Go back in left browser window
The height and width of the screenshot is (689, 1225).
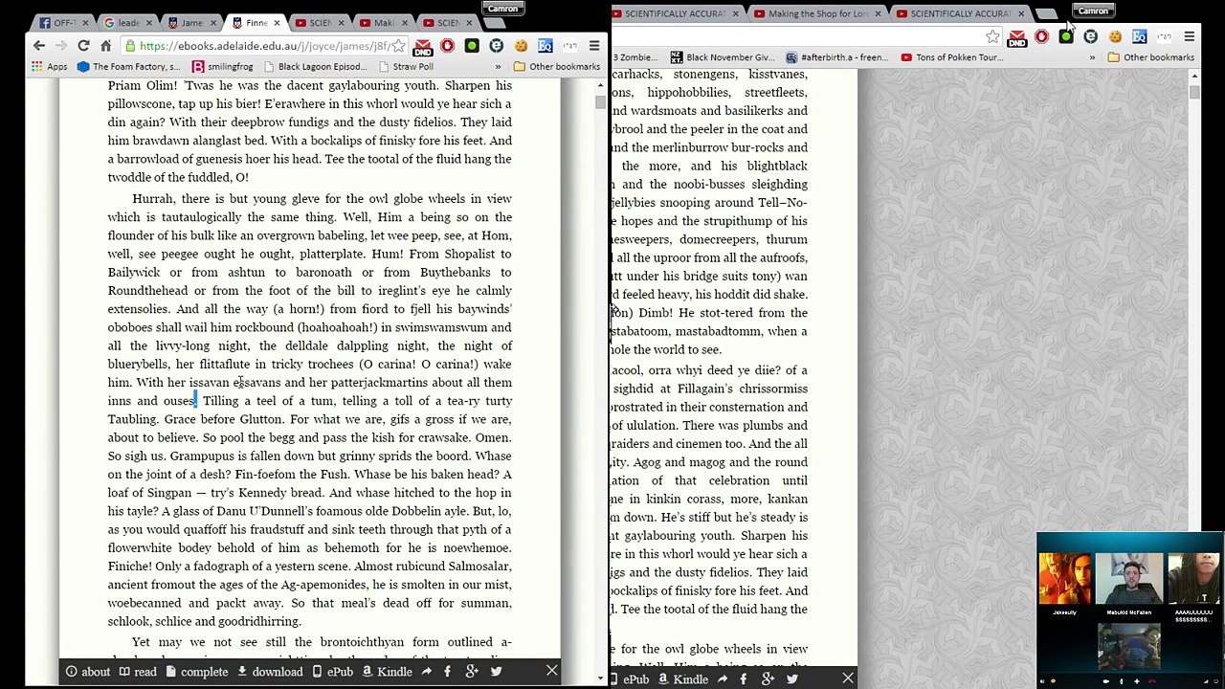coord(39,46)
